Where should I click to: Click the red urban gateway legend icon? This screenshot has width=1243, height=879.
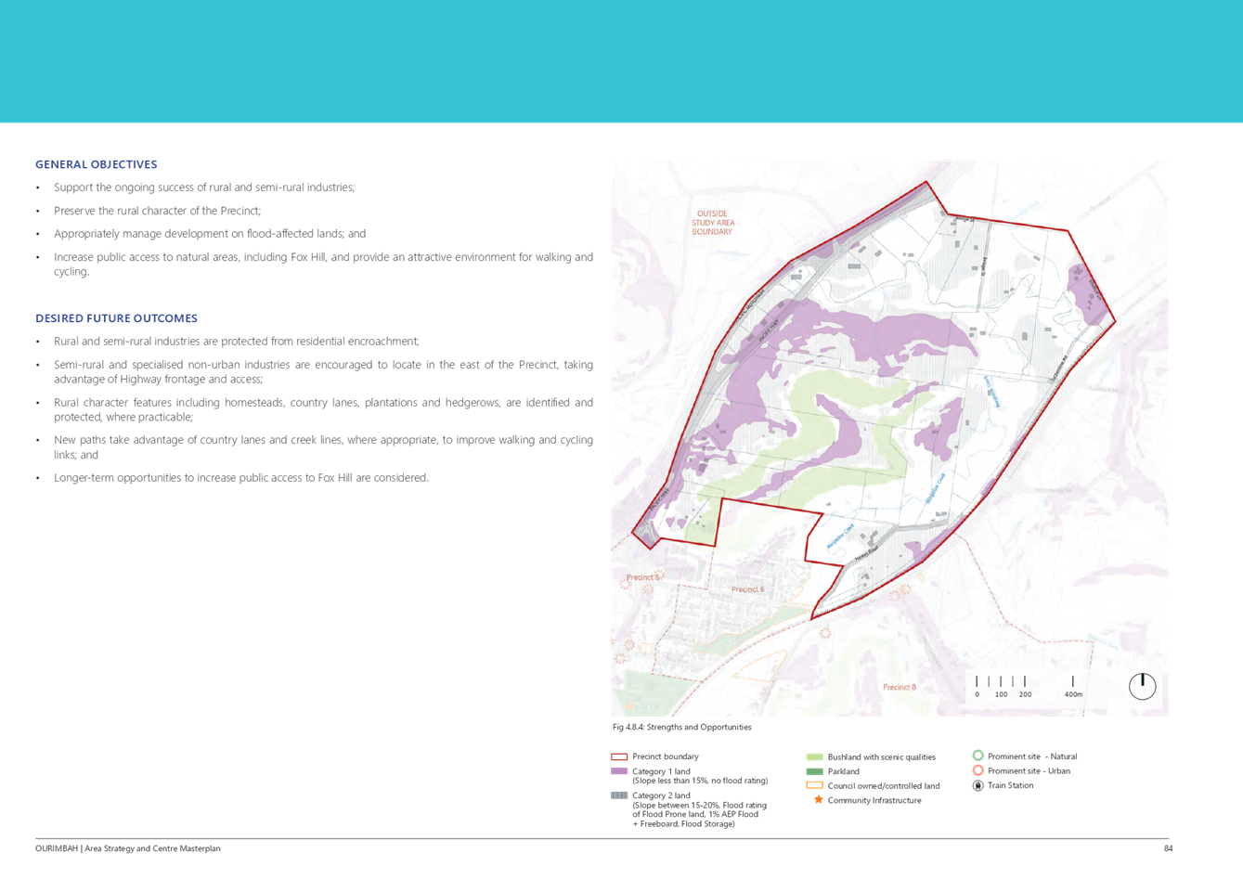[978, 770]
